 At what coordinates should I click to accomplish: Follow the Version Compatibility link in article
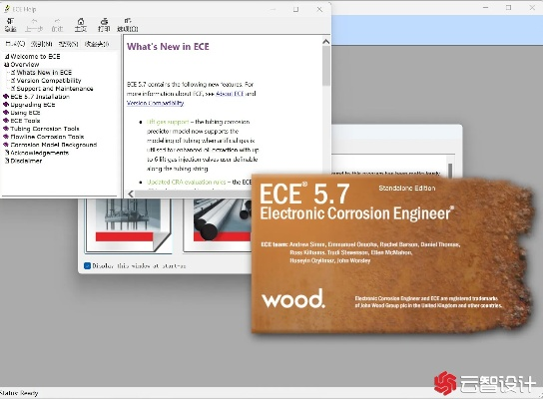click(x=155, y=103)
